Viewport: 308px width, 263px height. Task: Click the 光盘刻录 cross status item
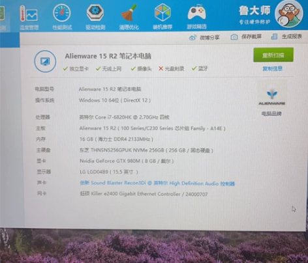point(172,68)
